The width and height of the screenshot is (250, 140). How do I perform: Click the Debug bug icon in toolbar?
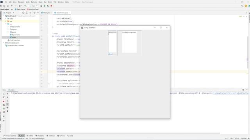[45, 6]
